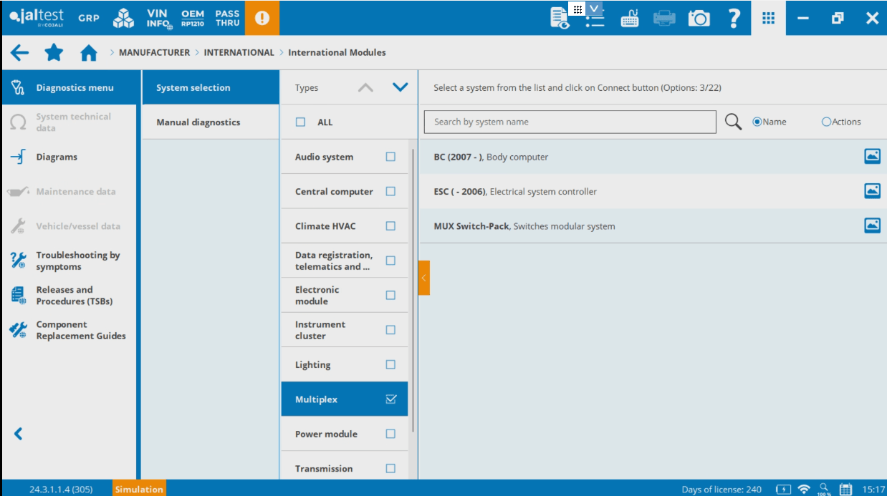Tick the ALL types checkbox

301,122
